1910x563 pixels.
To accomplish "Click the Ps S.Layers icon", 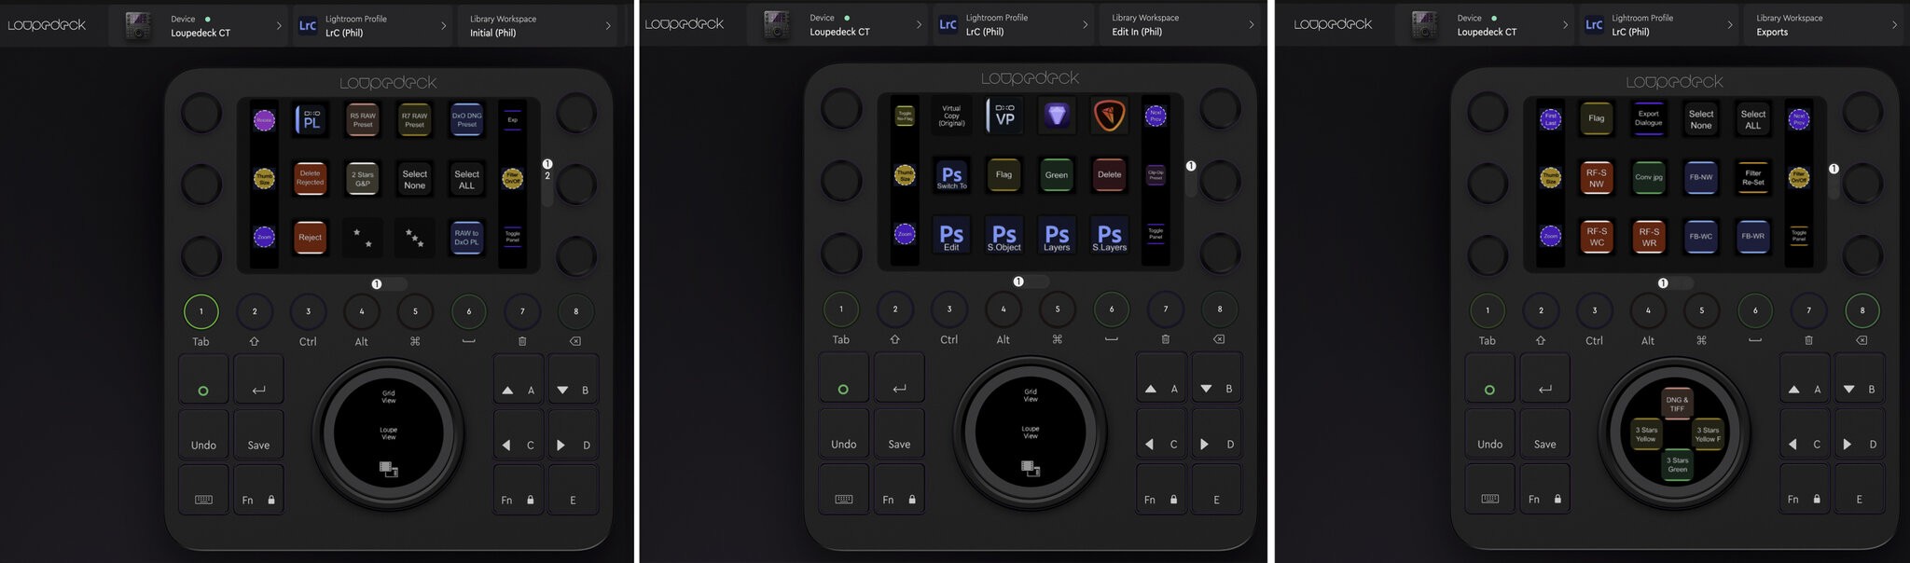I will pyautogui.click(x=1109, y=235).
